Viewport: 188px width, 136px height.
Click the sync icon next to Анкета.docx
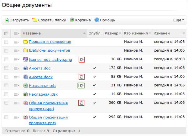[x=81, y=77]
